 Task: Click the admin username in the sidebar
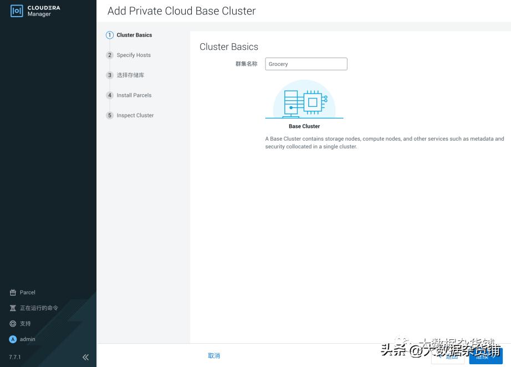[x=27, y=339]
